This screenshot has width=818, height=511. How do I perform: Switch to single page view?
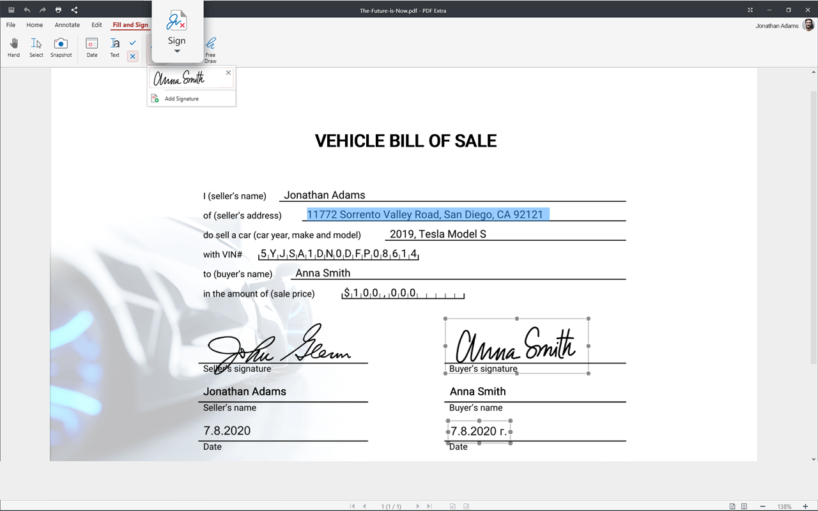[x=732, y=506]
